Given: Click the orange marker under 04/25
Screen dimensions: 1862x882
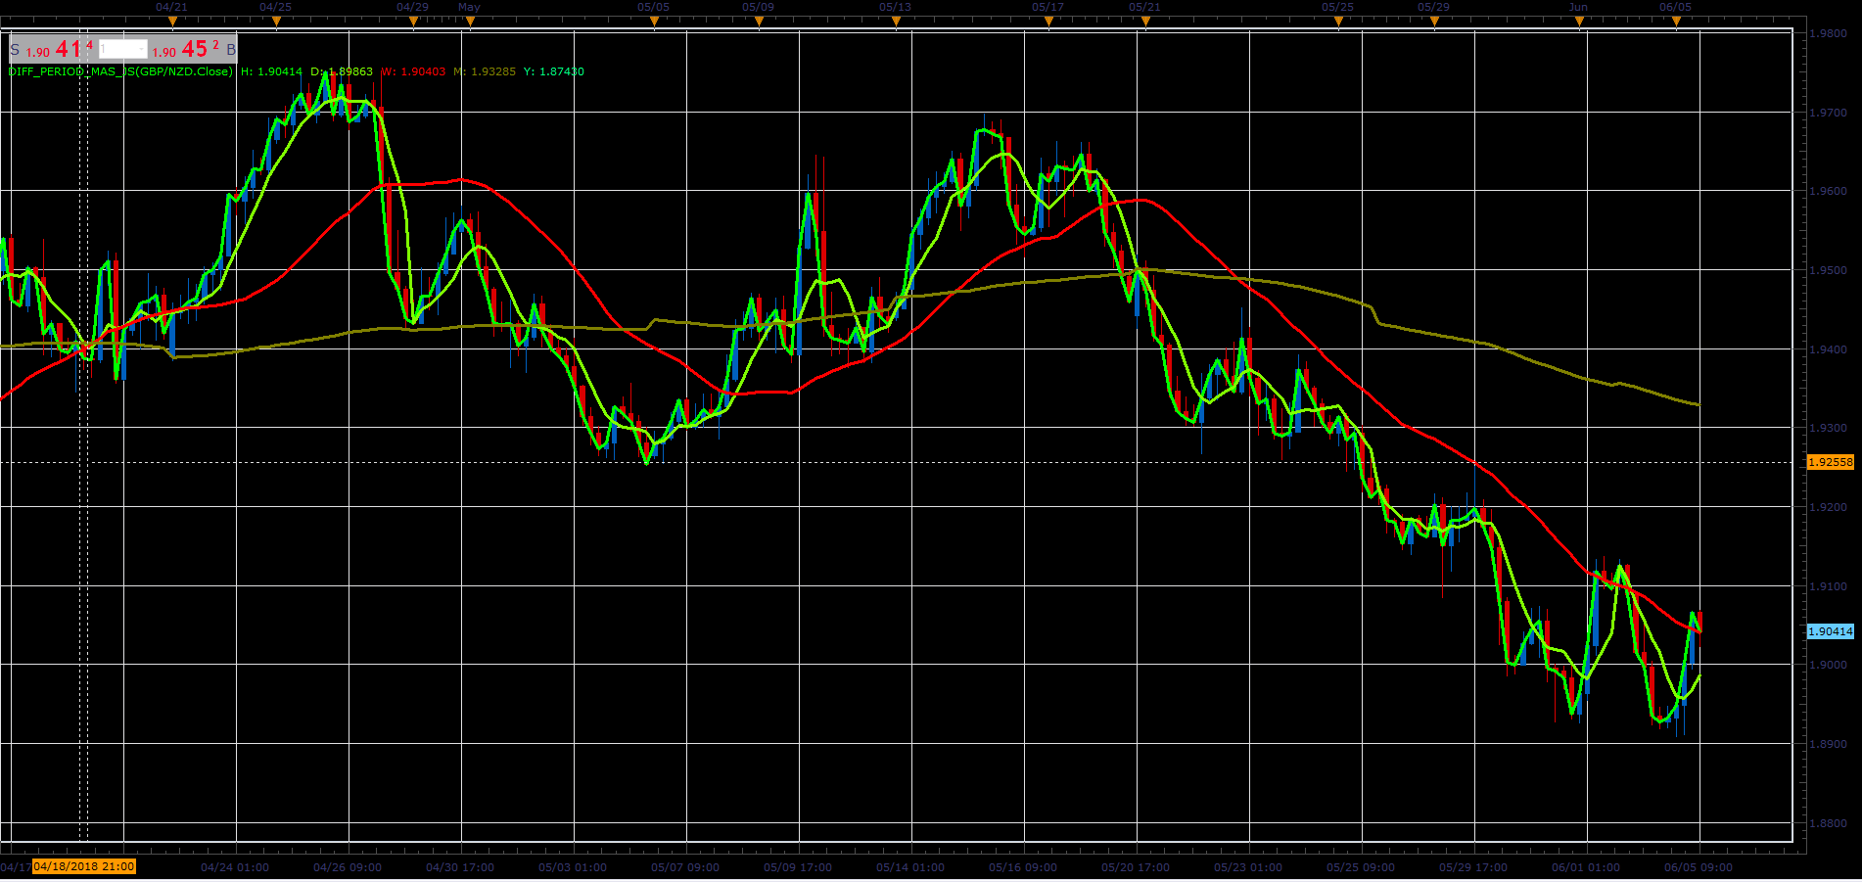Looking at the screenshot, I should (x=276, y=22).
